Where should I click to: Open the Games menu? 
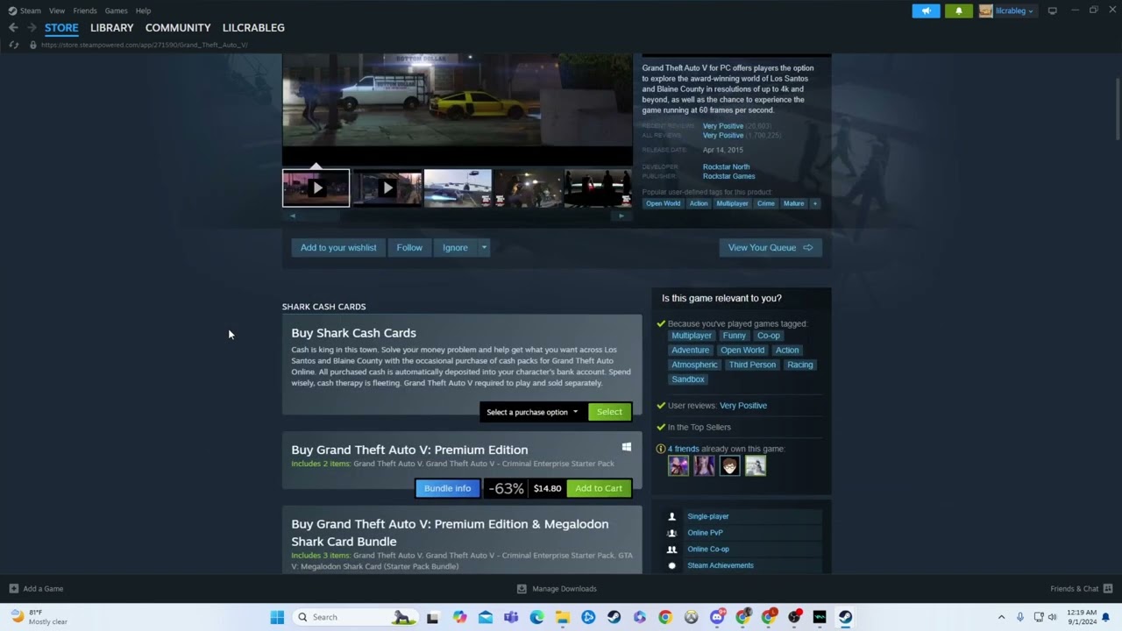pyautogui.click(x=116, y=11)
